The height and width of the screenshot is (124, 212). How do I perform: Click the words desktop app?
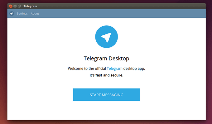click(134, 69)
